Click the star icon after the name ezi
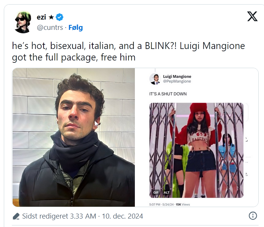Screen dimensions: 264x227 coord(51,17)
